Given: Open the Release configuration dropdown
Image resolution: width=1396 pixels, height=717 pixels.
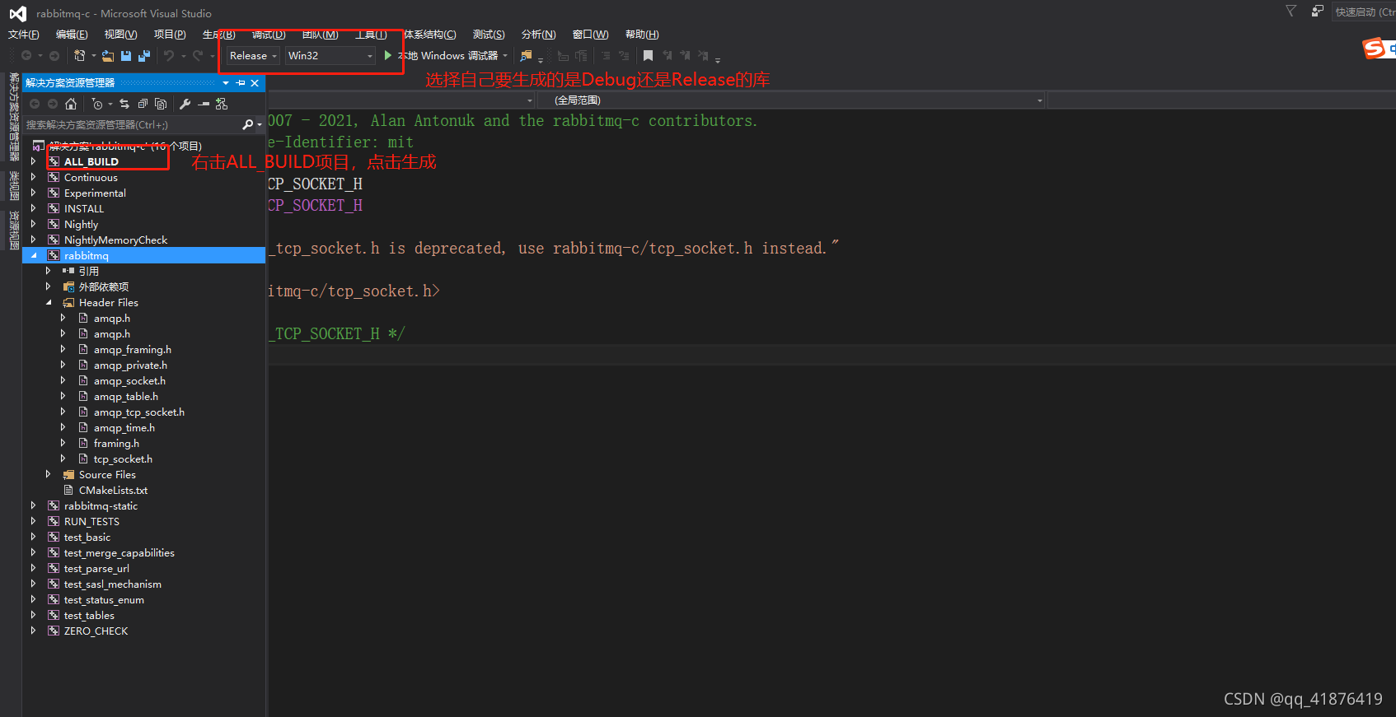Looking at the screenshot, I should click(x=252, y=55).
